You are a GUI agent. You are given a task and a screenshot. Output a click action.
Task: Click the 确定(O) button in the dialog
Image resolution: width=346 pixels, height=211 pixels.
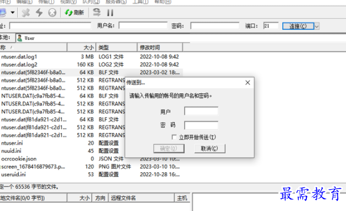pos(169,148)
